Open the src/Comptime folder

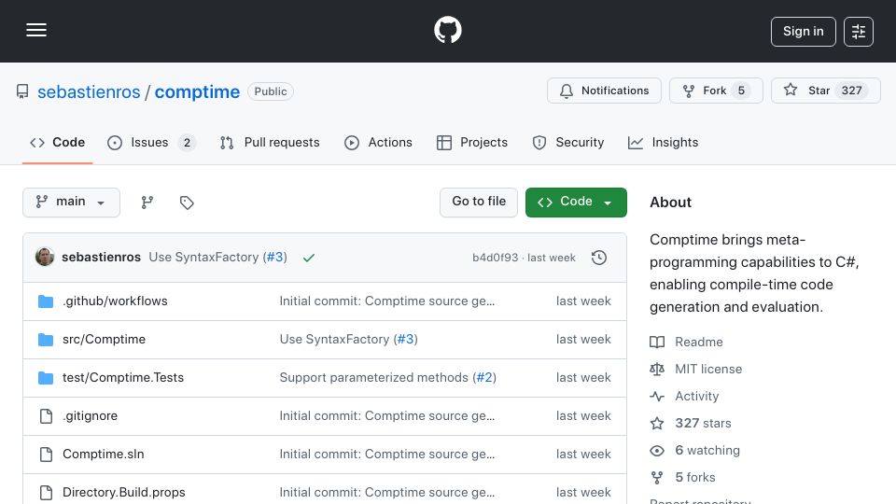[104, 340]
